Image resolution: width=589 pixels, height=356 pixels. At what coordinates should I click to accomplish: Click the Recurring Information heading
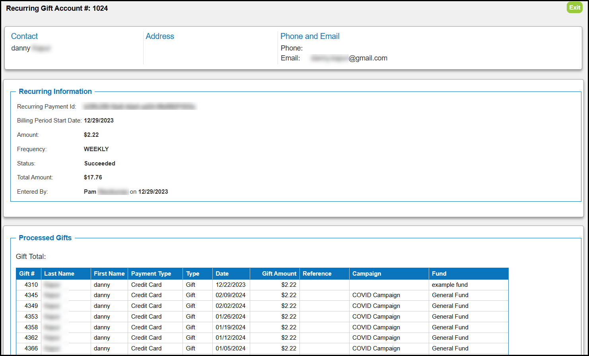[x=55, y=91]
